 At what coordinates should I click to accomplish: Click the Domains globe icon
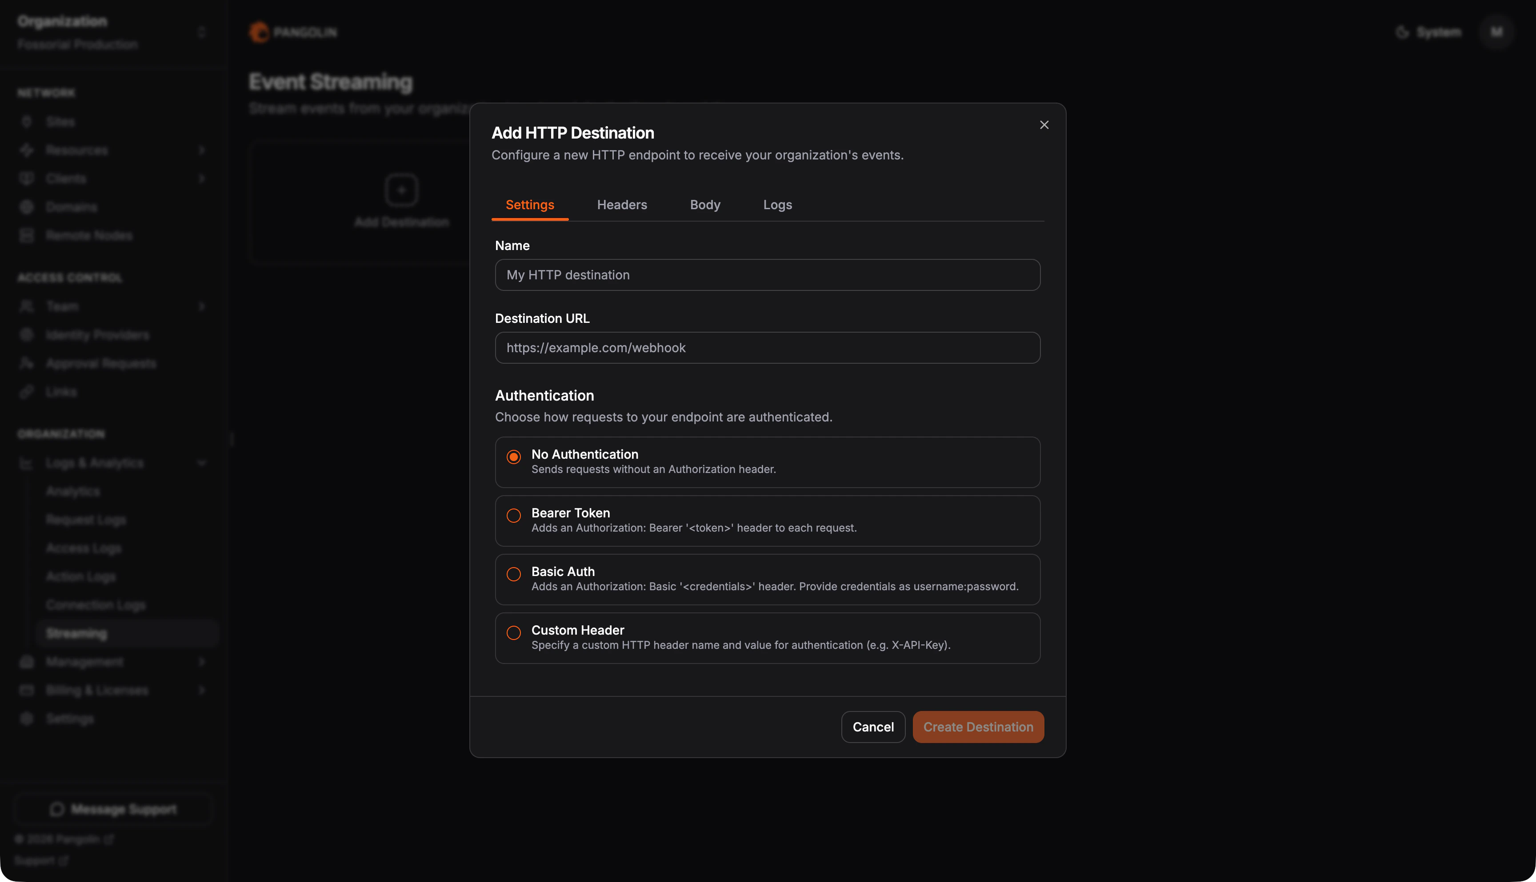pos(27,207)
